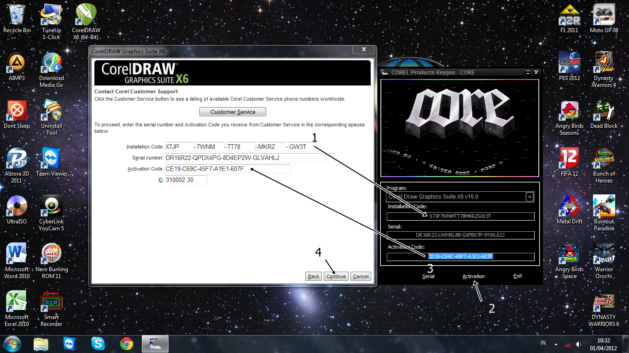Open Skype from the taskbar

[x=98, y=343]
